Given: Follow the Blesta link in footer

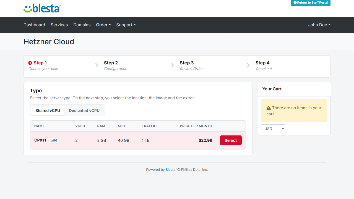Looking at the screenshot, I should point(170,170).
